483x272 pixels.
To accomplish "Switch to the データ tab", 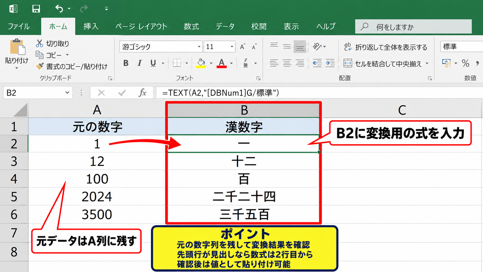I will click(225, 27).
